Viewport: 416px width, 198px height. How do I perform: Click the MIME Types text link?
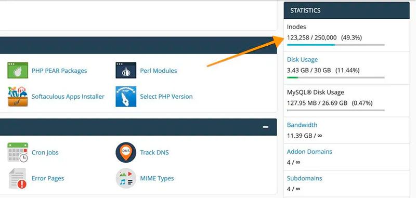(x=157, y=179)
